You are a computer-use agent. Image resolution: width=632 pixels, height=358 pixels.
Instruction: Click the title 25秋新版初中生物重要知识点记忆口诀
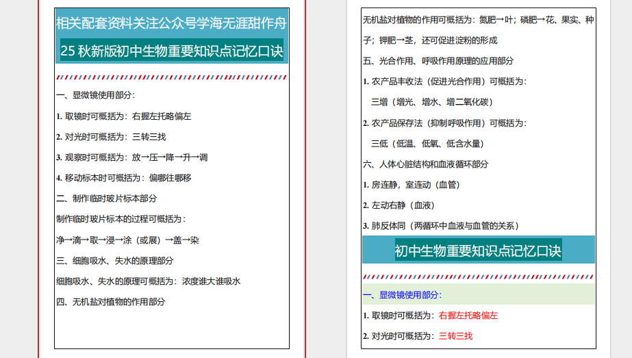tap(171, 51)
